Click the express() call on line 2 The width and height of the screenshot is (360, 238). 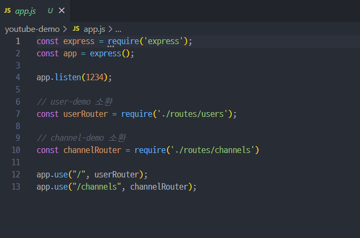tap(110, 54)
